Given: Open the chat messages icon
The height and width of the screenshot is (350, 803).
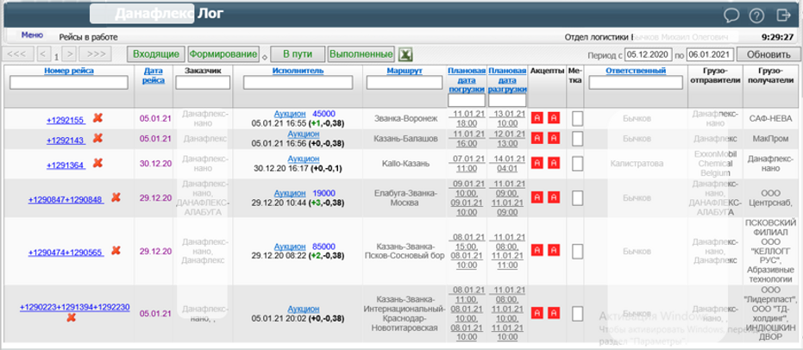Looking at the screenshot, I should pos(731,16).
